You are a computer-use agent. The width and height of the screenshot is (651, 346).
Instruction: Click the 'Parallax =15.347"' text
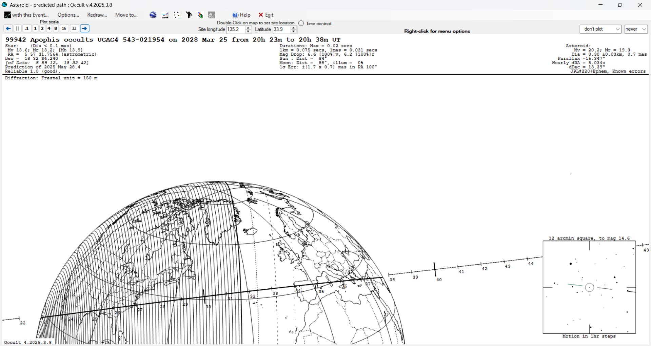[581, 59]
